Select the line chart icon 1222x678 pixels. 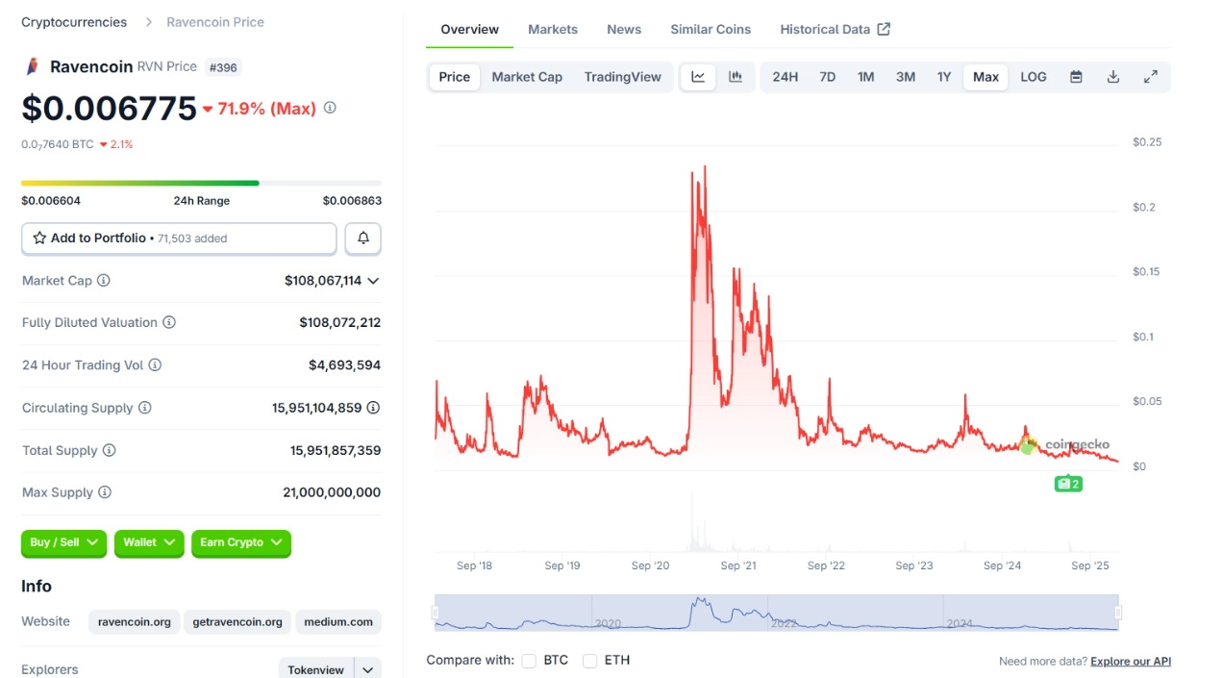(698, 76)
